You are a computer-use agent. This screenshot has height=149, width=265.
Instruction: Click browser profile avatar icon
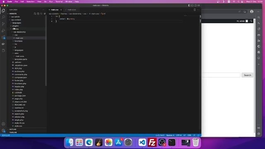coord(252,12)
